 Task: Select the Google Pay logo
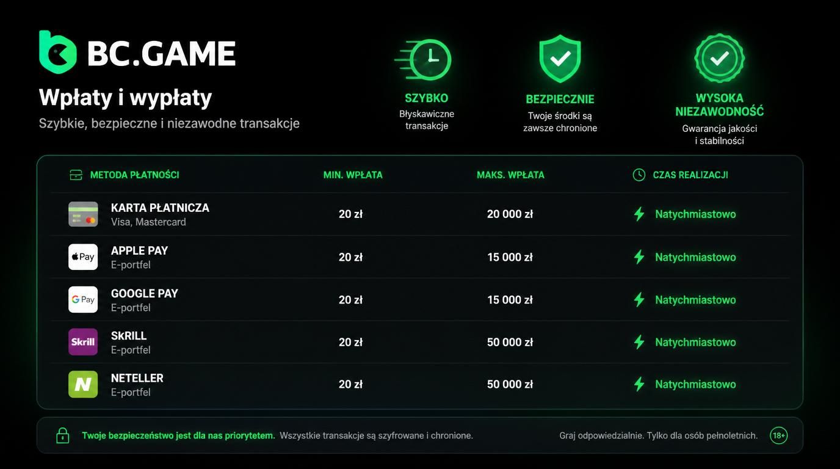[83, 300]
